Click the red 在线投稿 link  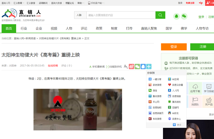(53, 66)
